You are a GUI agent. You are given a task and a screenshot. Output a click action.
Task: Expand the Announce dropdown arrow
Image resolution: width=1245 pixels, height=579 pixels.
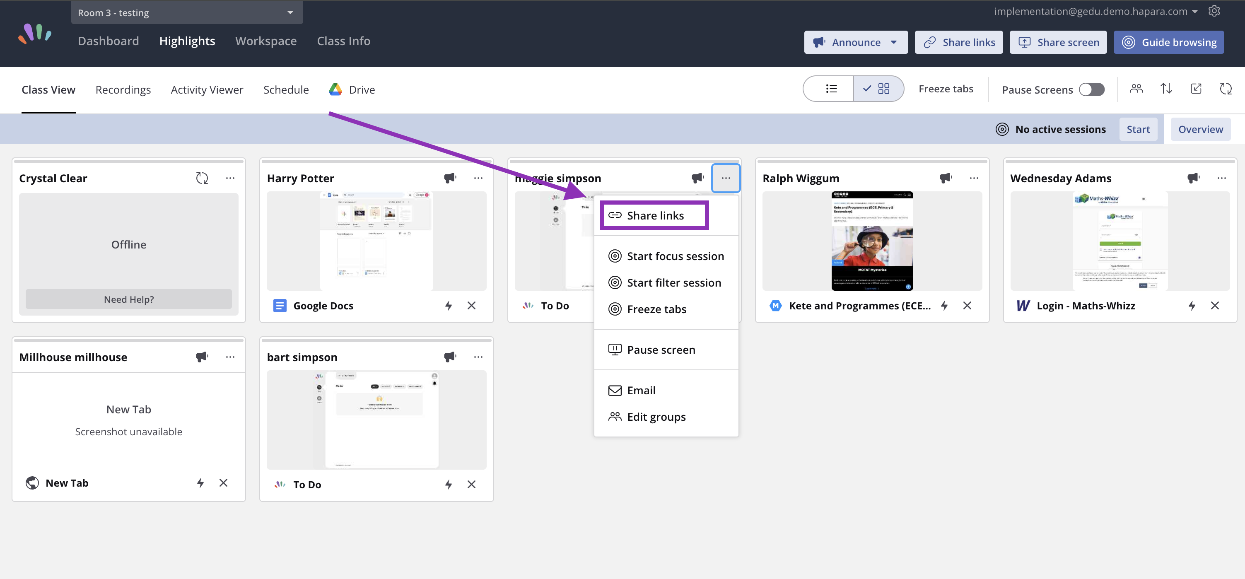point(894,42)
